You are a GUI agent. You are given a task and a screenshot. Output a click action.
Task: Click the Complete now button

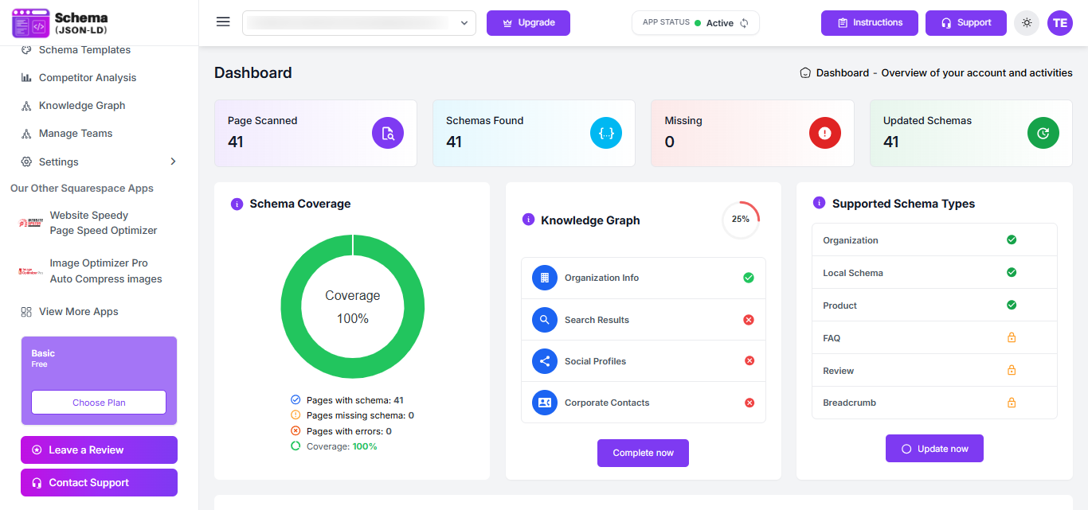(643, 453)
